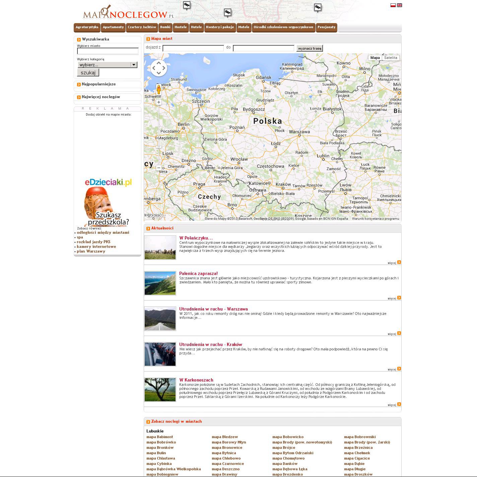Screen dimensions: 477x477
Task: Open the 'odległości między miastami' link
Action: [x=103, y=232]
